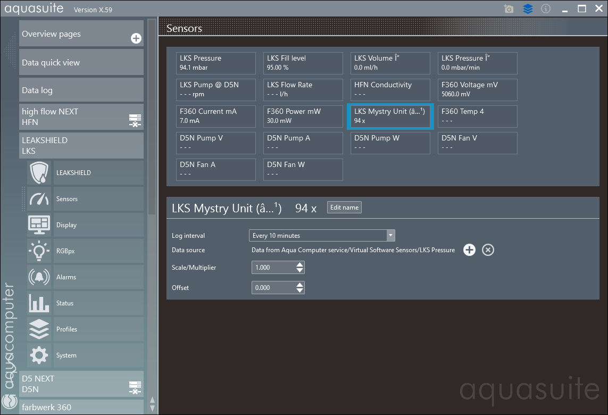Expand the high flow NEXT device section
This screenshot has width=608, height=415.
pyautogui.click(x=81, y=117)
